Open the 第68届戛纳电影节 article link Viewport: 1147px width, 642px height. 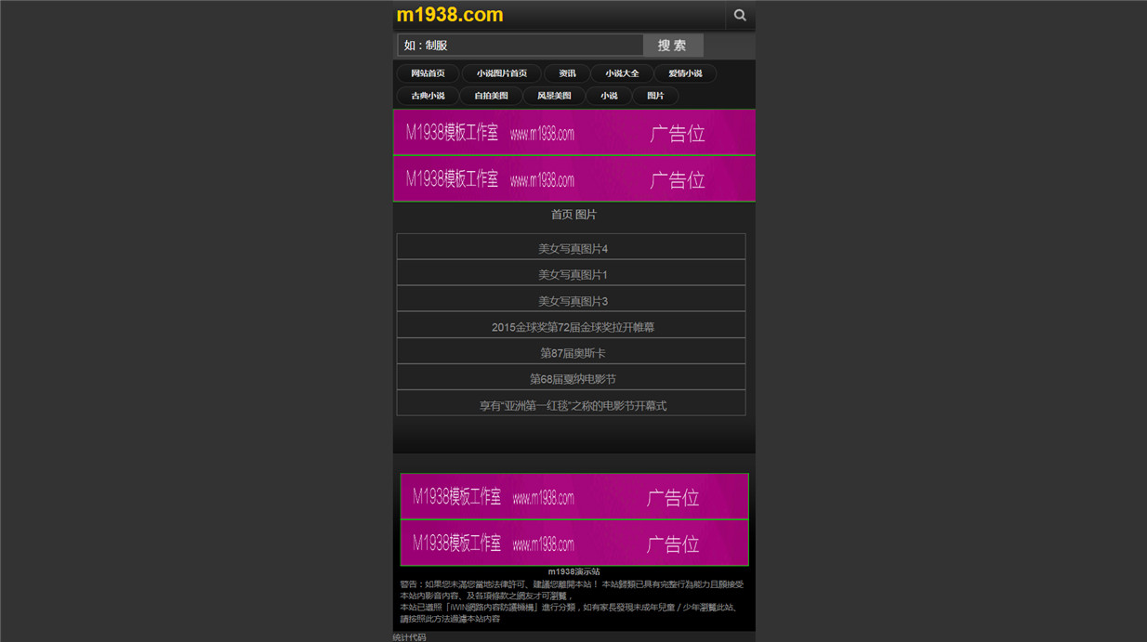pos(571,377)
